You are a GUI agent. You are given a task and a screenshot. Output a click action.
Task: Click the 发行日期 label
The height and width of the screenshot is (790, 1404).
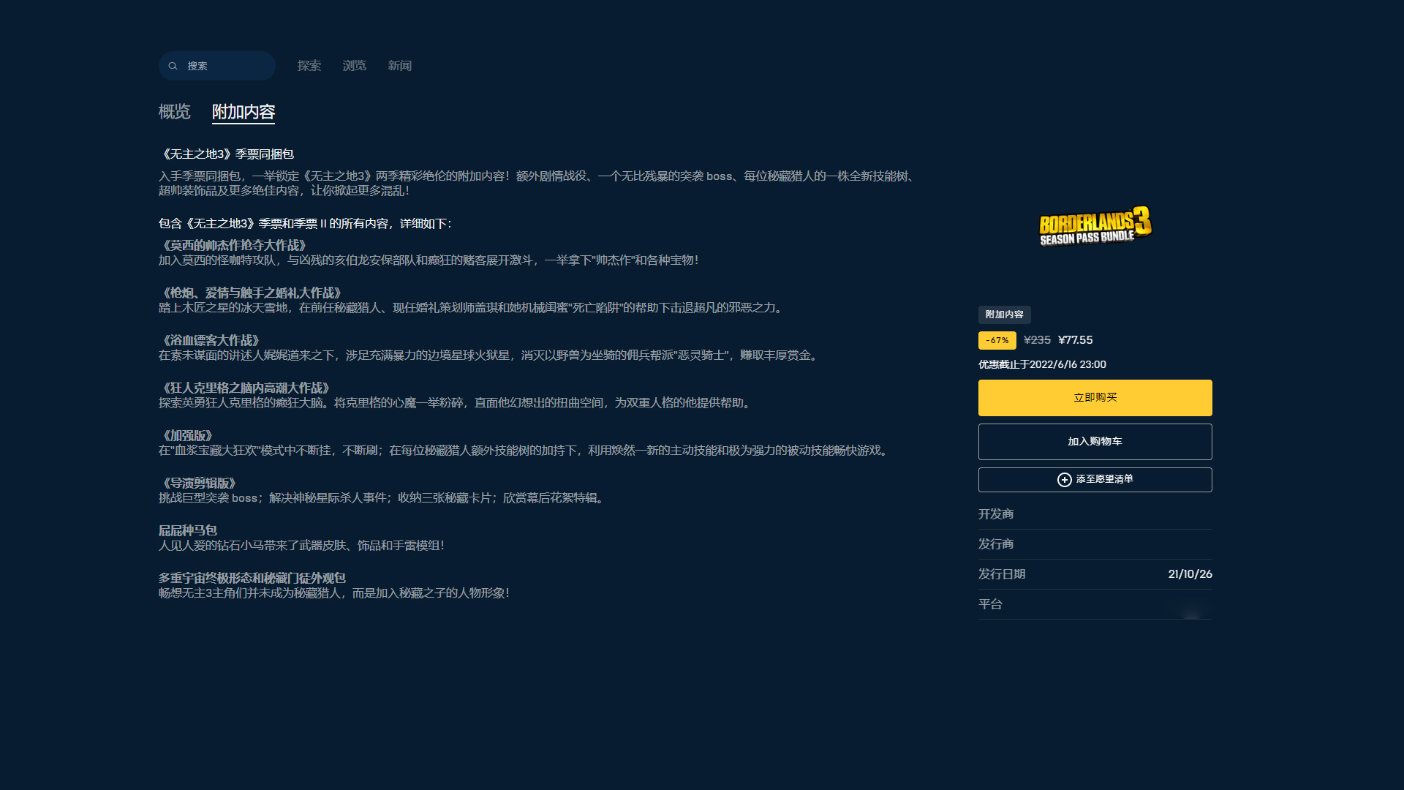(1002, 574)
